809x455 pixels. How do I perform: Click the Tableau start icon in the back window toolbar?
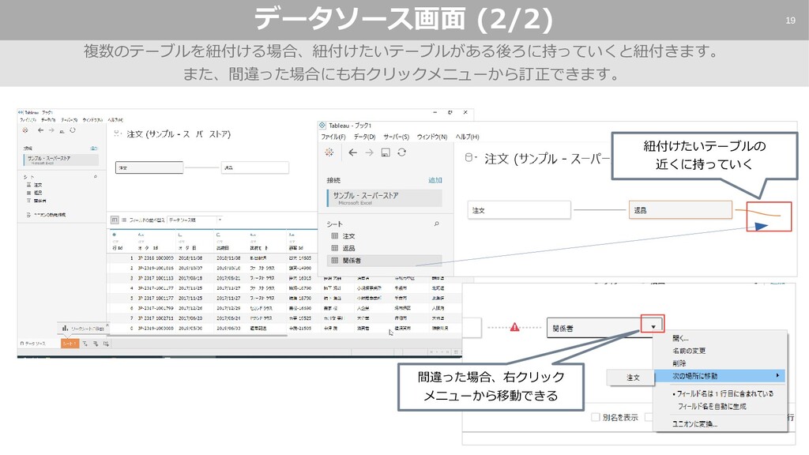click(x=24, y=130)
